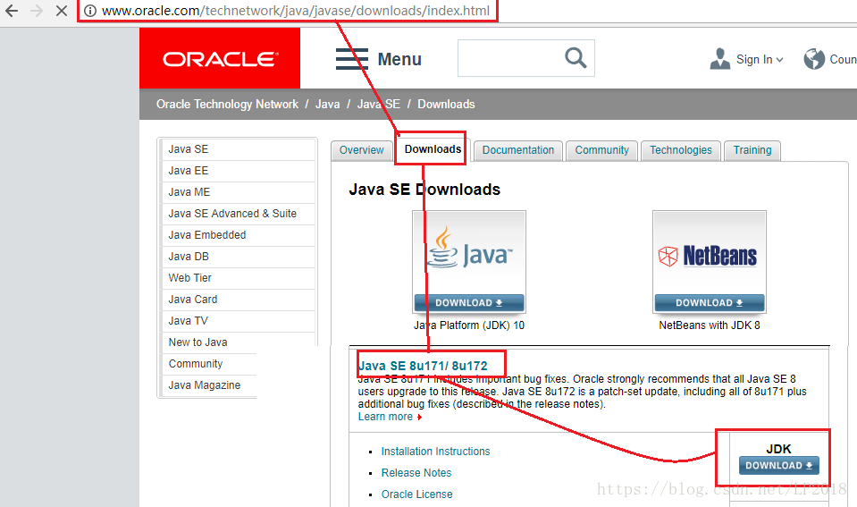857x507 pixels.
Task: Click the Oracle logo
Action: click(220, 58)
